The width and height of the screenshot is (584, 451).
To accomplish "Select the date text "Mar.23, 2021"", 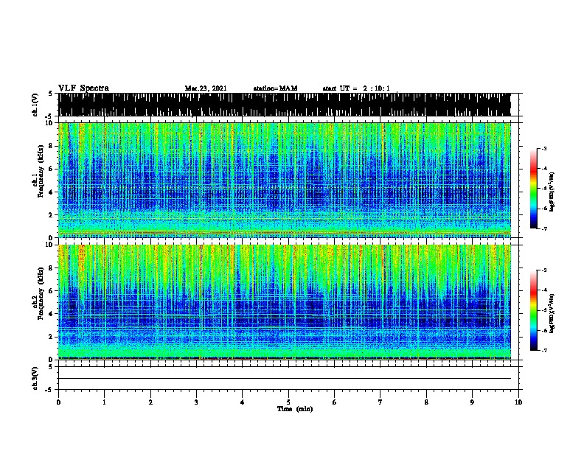I will (206, 88).
